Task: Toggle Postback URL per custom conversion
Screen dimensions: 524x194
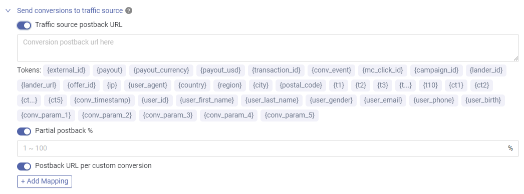Action: pyautogui.click(x=24, y=166)
